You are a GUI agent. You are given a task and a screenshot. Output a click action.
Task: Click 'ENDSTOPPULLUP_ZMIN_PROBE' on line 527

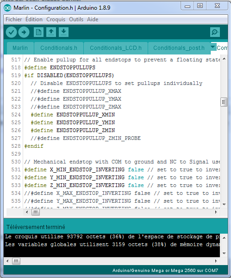(x=102, y=138)
